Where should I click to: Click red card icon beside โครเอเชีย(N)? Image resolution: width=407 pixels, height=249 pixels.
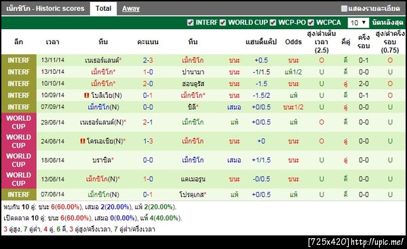pyautogui.click(x=83, y=141)
